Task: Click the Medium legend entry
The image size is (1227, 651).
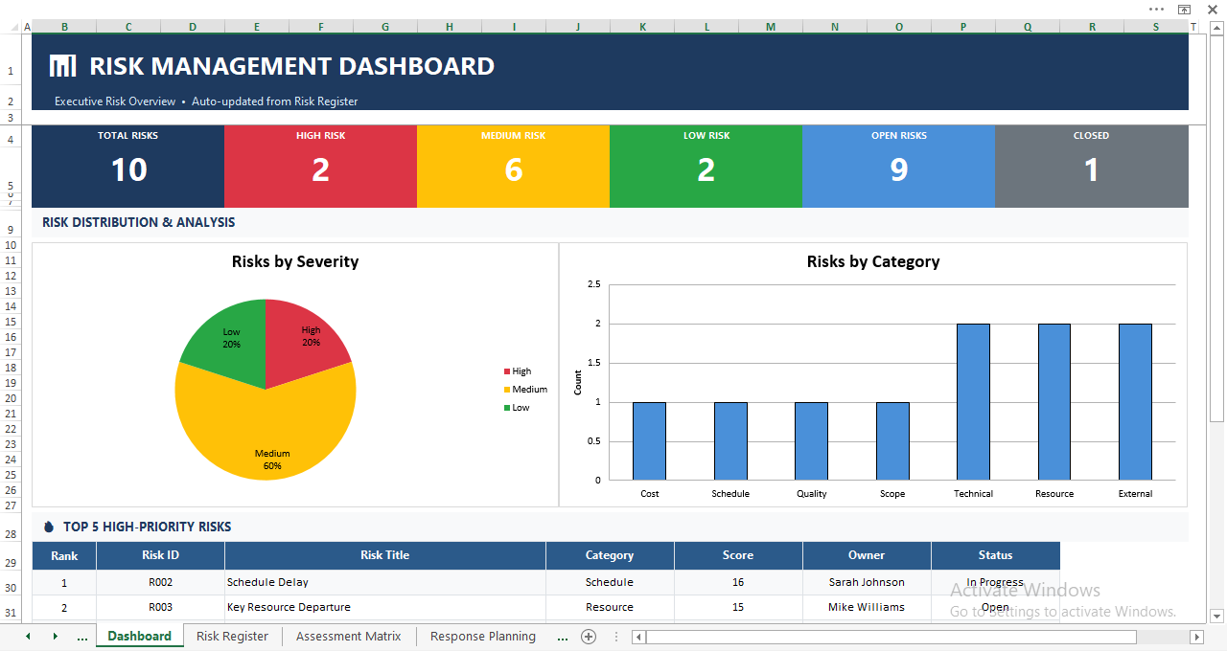Action: coord(525,390)
